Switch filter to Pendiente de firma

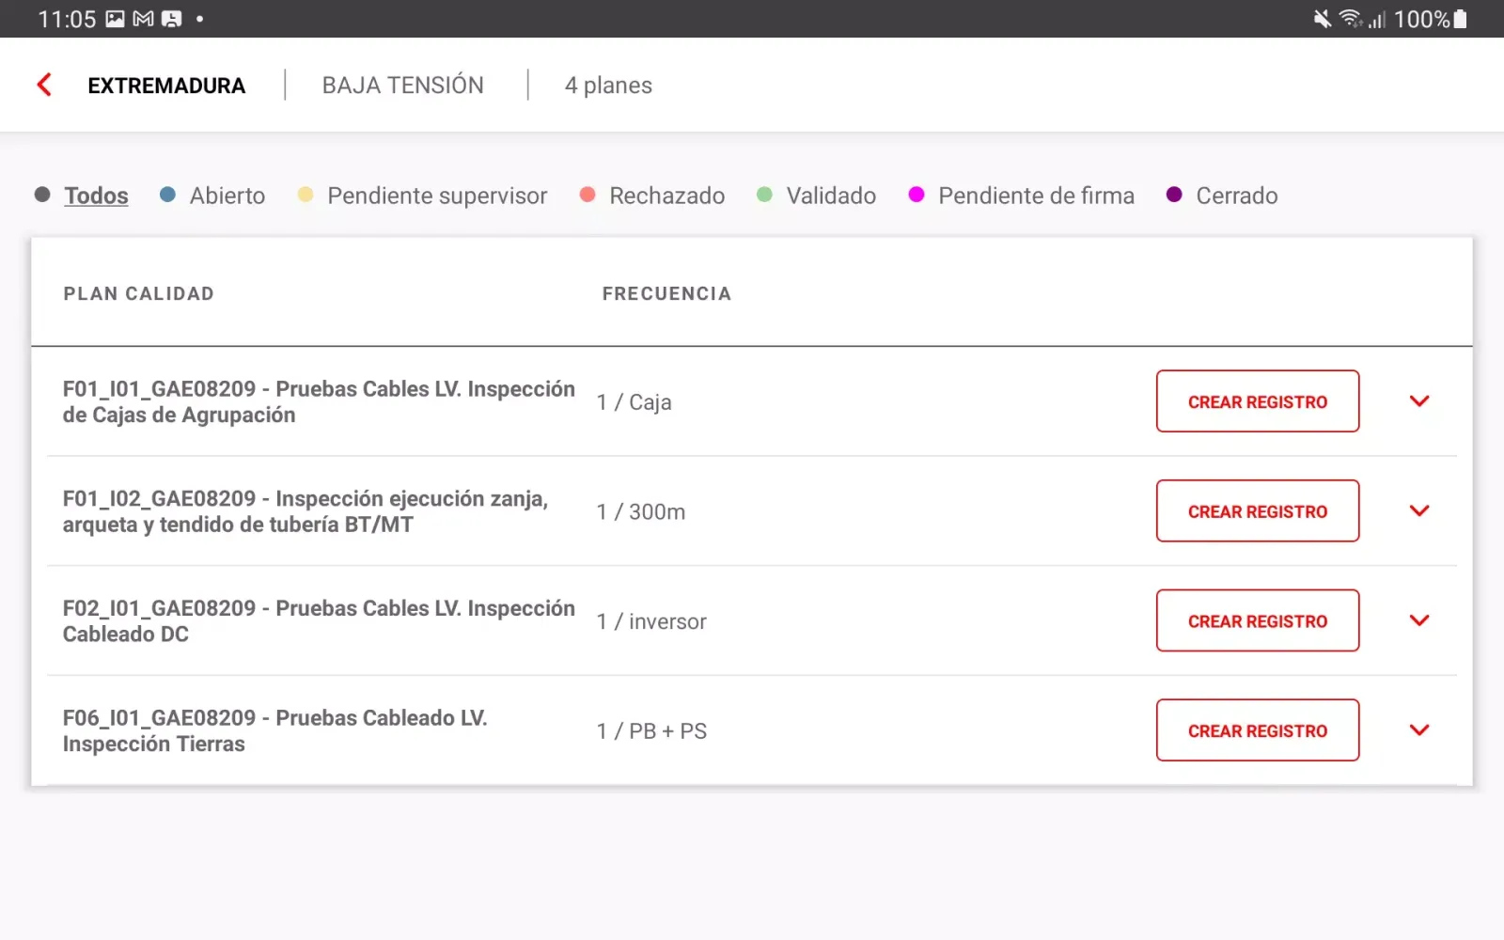1036,196
